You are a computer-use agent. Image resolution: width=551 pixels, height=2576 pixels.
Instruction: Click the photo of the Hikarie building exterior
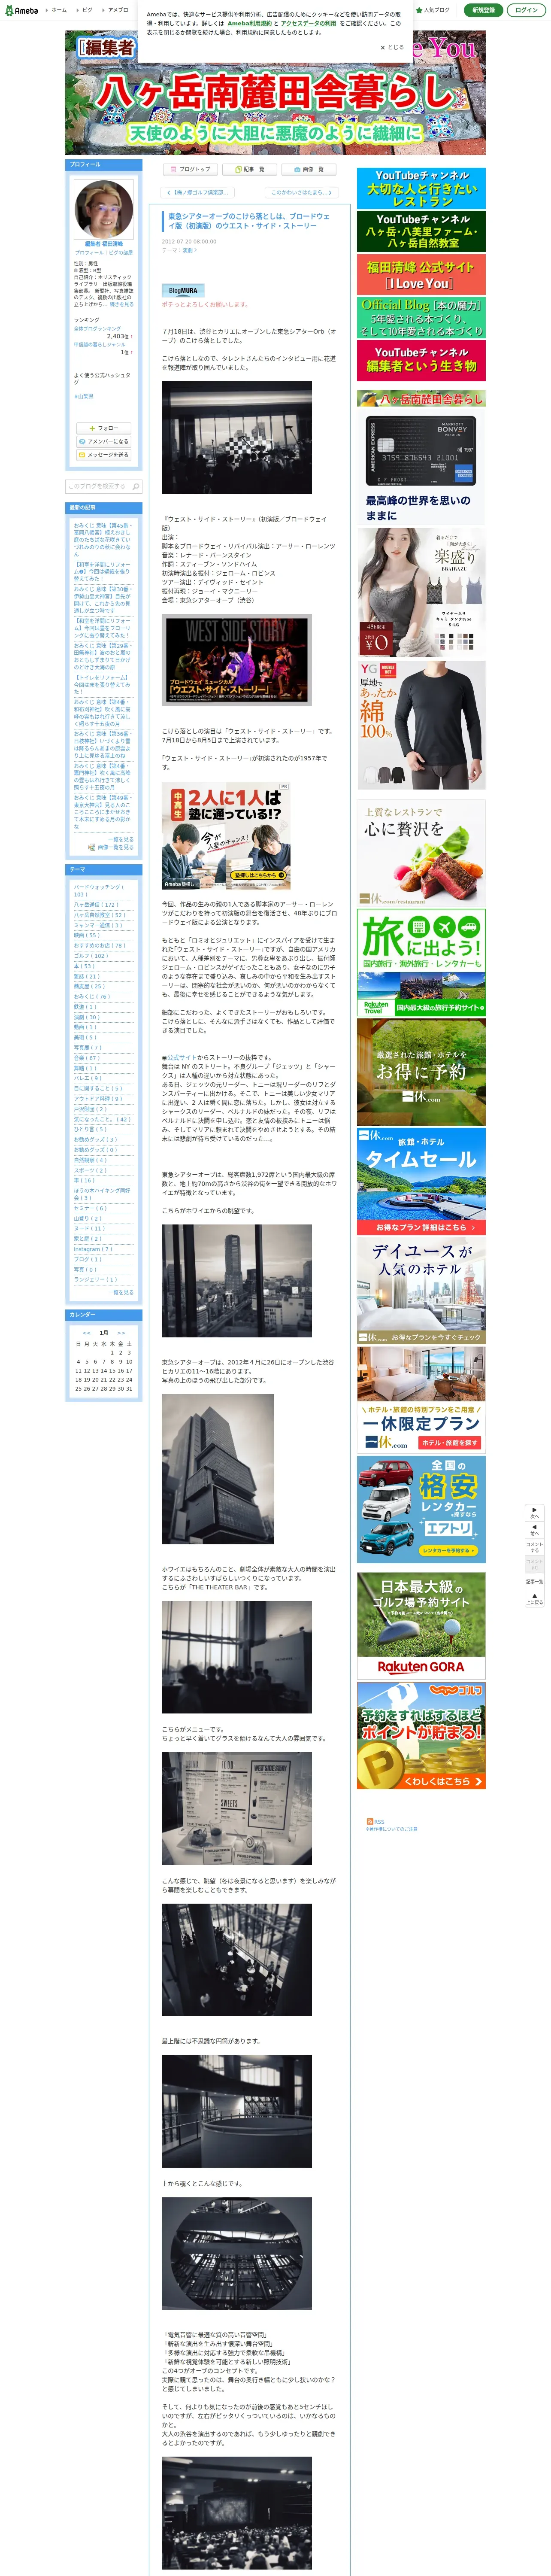point(217,1469)
